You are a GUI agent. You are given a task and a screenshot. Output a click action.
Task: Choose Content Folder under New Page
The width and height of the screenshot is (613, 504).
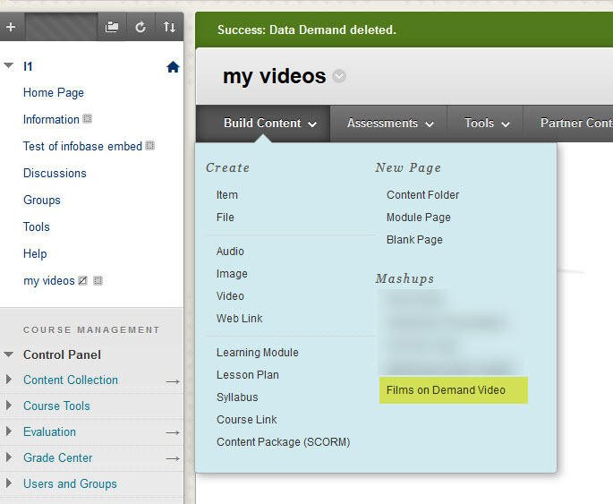coord(423,195)
